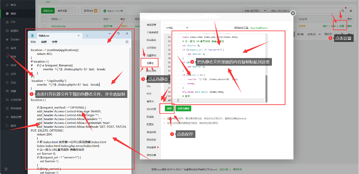The image size is (359, 174).
Task: Open the notepad settings gear icon
Action: pos(127,42)
